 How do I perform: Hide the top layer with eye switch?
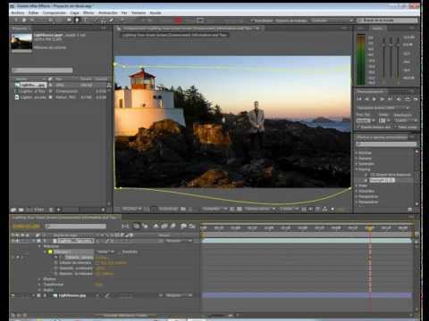(x=13, y=241)
